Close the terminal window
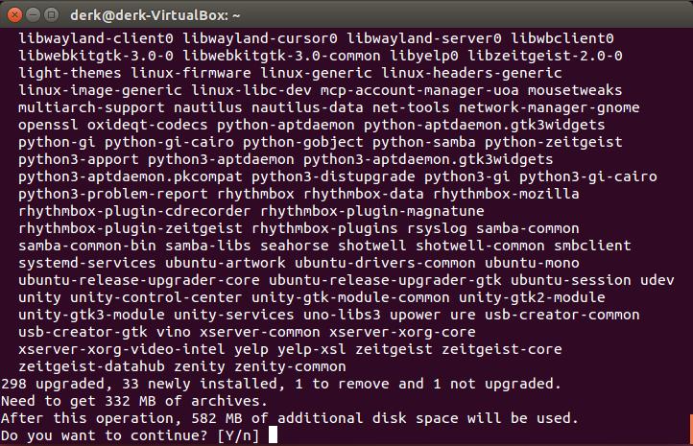 point(14,14)
